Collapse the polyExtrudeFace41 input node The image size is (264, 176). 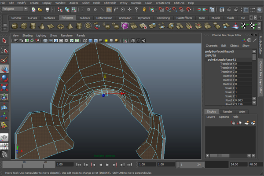(x=222, y=60)
